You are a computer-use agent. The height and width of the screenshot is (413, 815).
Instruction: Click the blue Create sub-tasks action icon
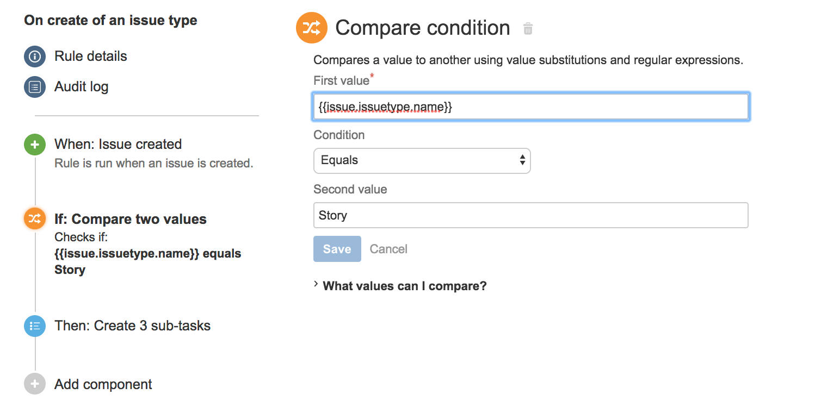tap(35, 326)
